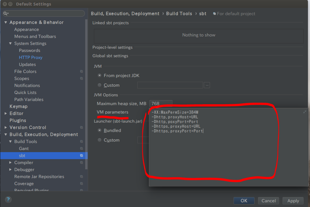Viewport: 310px width, 207px height.
Task: Click the Cancel button
Action: click(269, 201)
